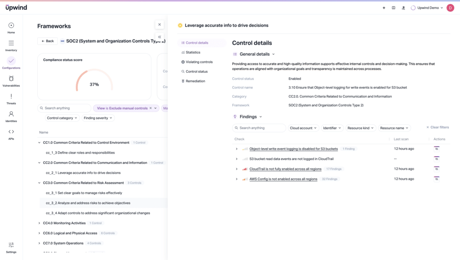Switch to the Statistics section
The height and width of the screenshot is (260, 460).
tap(193, 53)
